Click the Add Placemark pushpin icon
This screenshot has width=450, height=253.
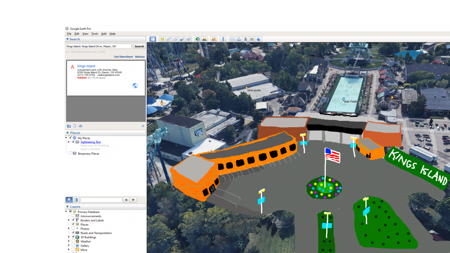click(162, 39)
